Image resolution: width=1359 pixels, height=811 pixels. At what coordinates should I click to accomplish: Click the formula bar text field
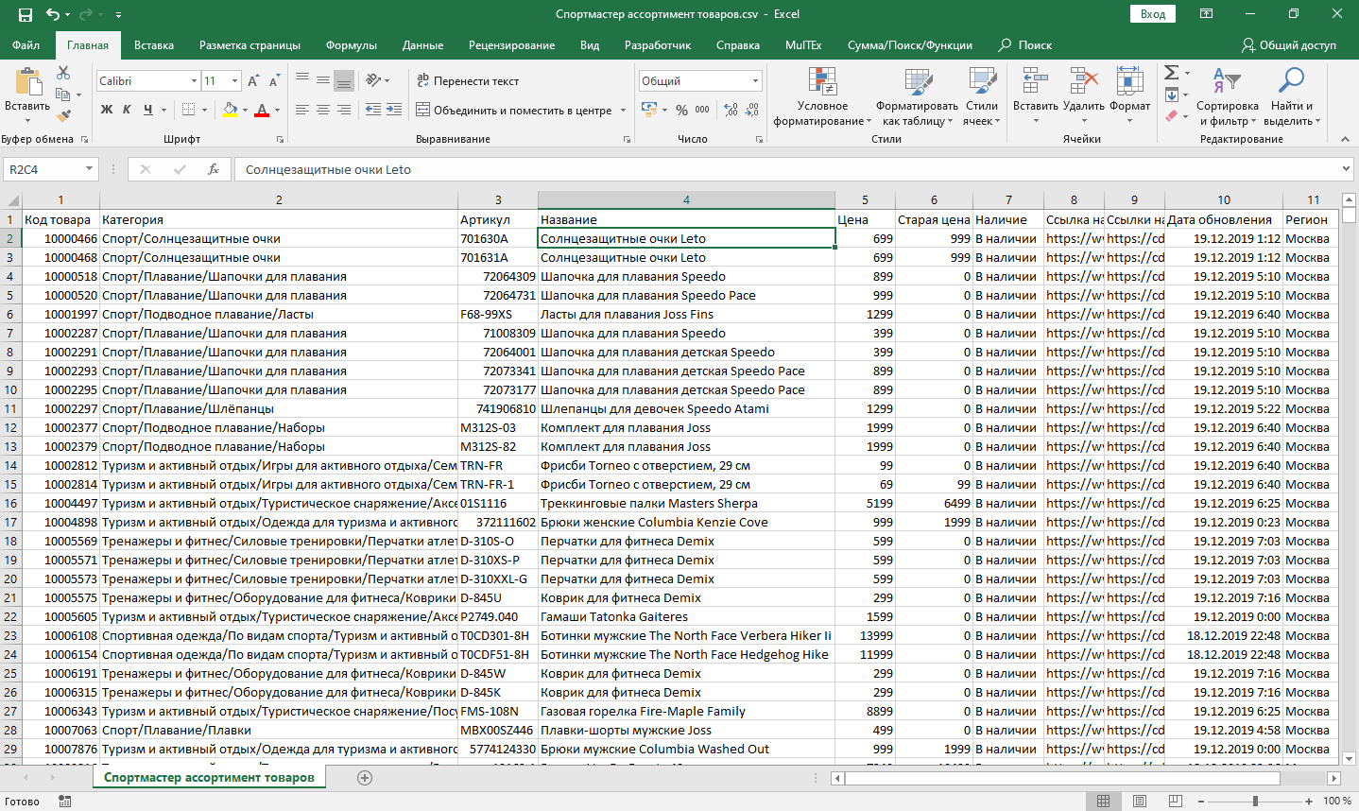pos(786,169)
